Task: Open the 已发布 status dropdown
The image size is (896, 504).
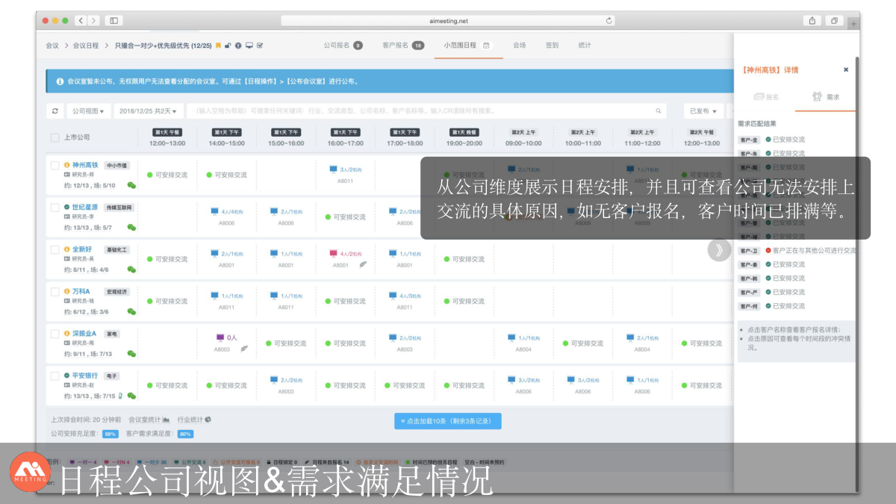Action: click(703, 111)
